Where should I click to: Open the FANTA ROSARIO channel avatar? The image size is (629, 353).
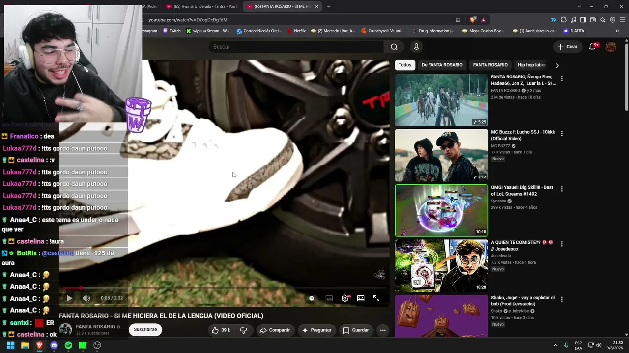[x=66, y=329]
